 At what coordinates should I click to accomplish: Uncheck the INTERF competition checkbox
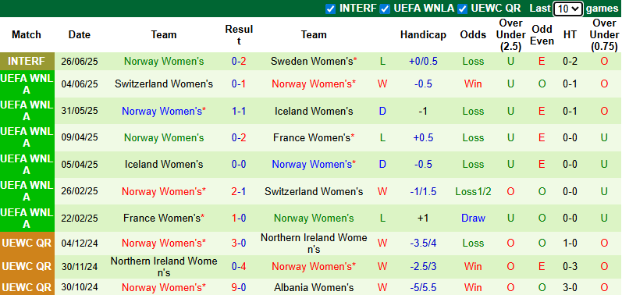(330, 9)
